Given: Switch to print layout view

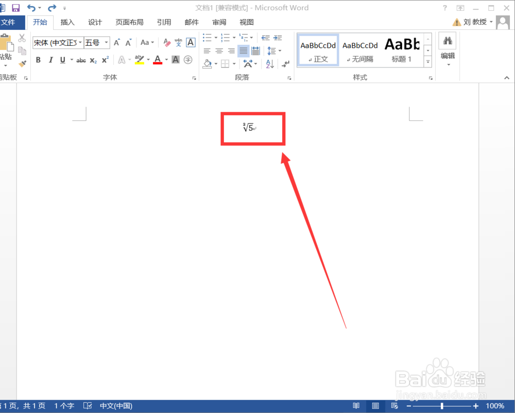Looking at the screenshot, I should (x=375, y=406).
